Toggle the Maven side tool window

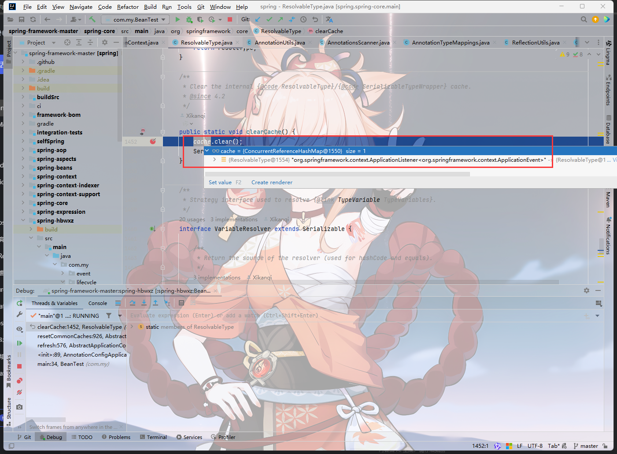[x=608, y=199]
